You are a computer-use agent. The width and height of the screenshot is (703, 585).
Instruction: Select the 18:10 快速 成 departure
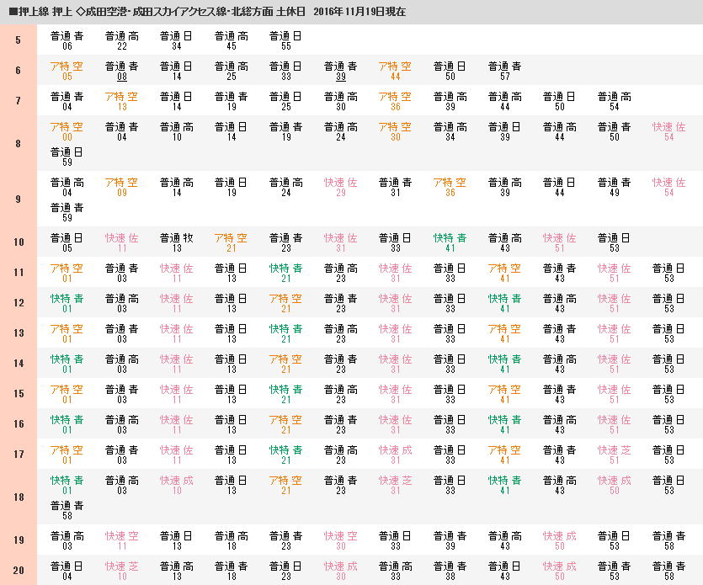(x=176, y=485)
